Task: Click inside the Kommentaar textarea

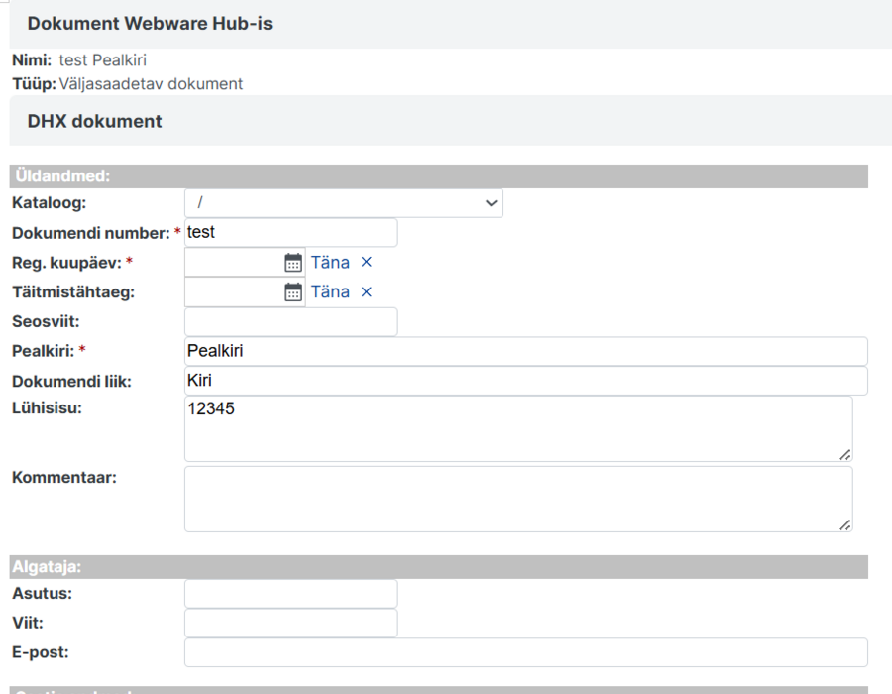Action: (518, 500)
